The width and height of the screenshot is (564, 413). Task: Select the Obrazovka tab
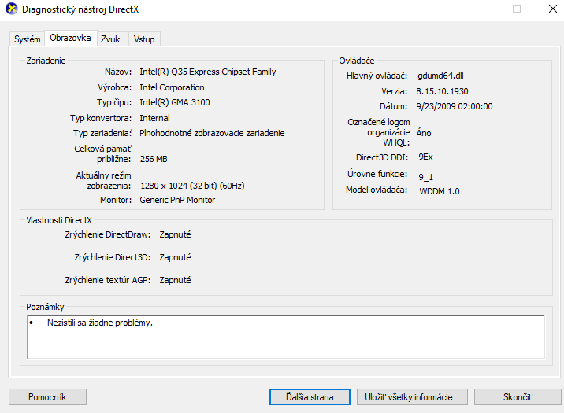71,38
